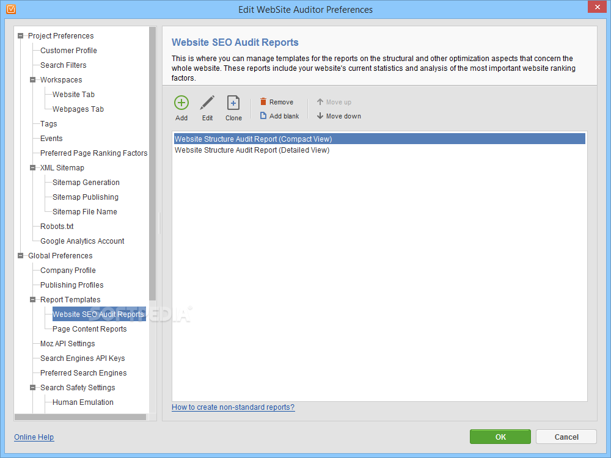Screen dimensions: 611x458
Task: Open Preferred Page Ranking Factors
Action: [93, 153]
